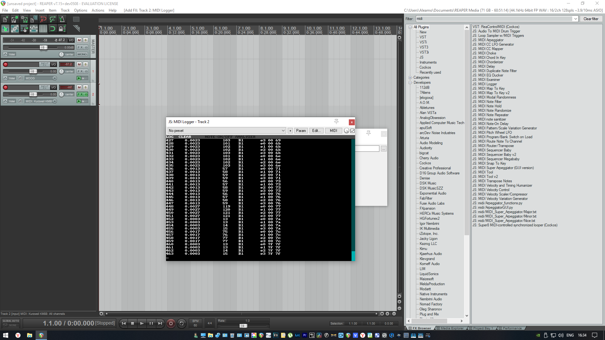Toggle the metronome icon
This screenshot has height=340, width=605.
tap(62, 20)
